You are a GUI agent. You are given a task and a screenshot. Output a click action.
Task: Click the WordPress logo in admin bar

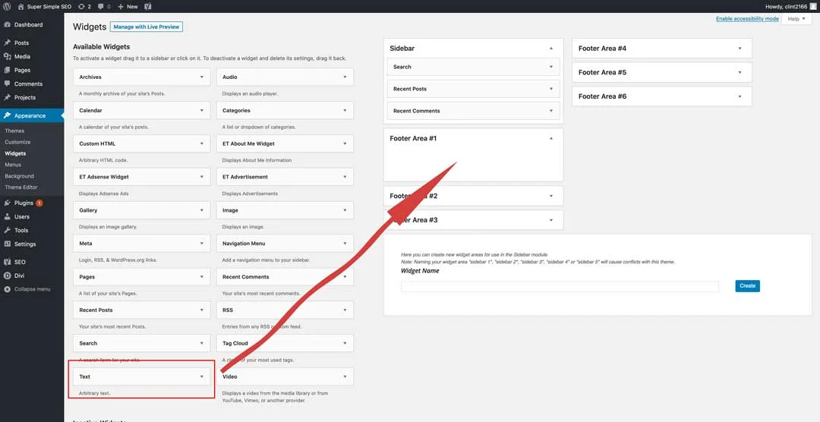pos(7,6)
